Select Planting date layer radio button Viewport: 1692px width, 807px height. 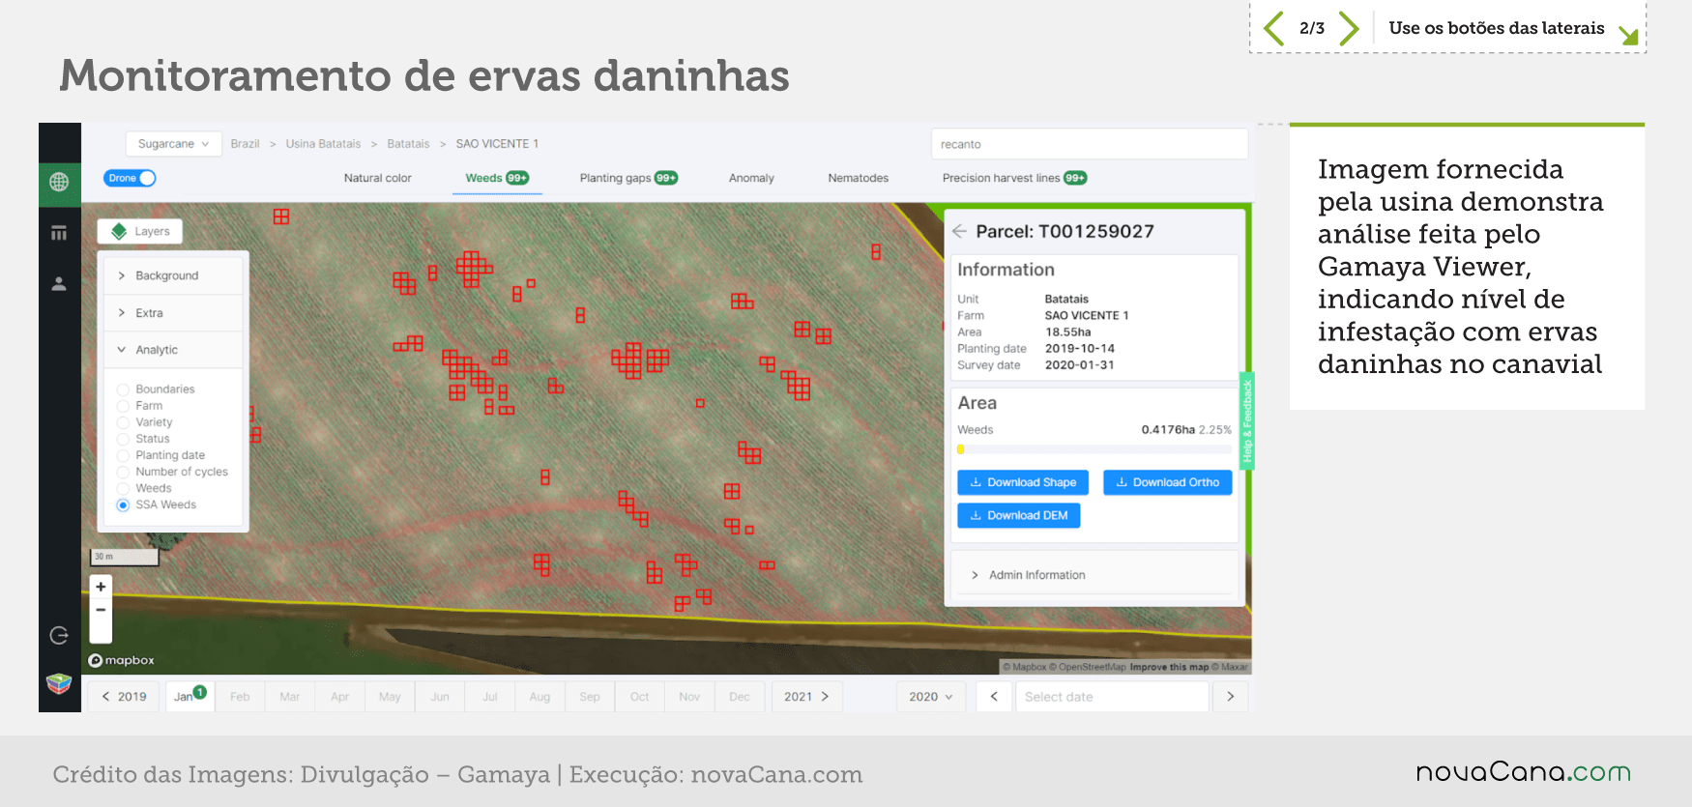pyautogui.click(x=123, y=455)
